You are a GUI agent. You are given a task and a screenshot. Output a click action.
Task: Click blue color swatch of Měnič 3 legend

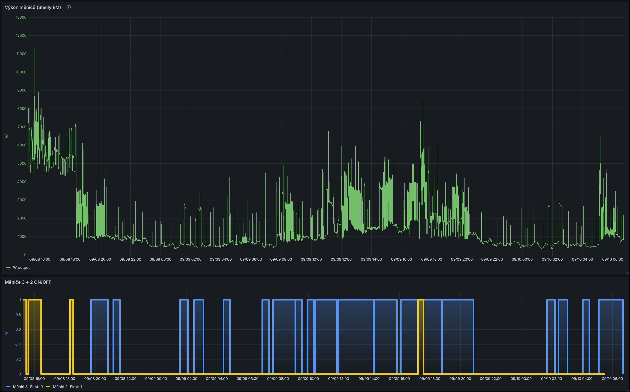8,387
